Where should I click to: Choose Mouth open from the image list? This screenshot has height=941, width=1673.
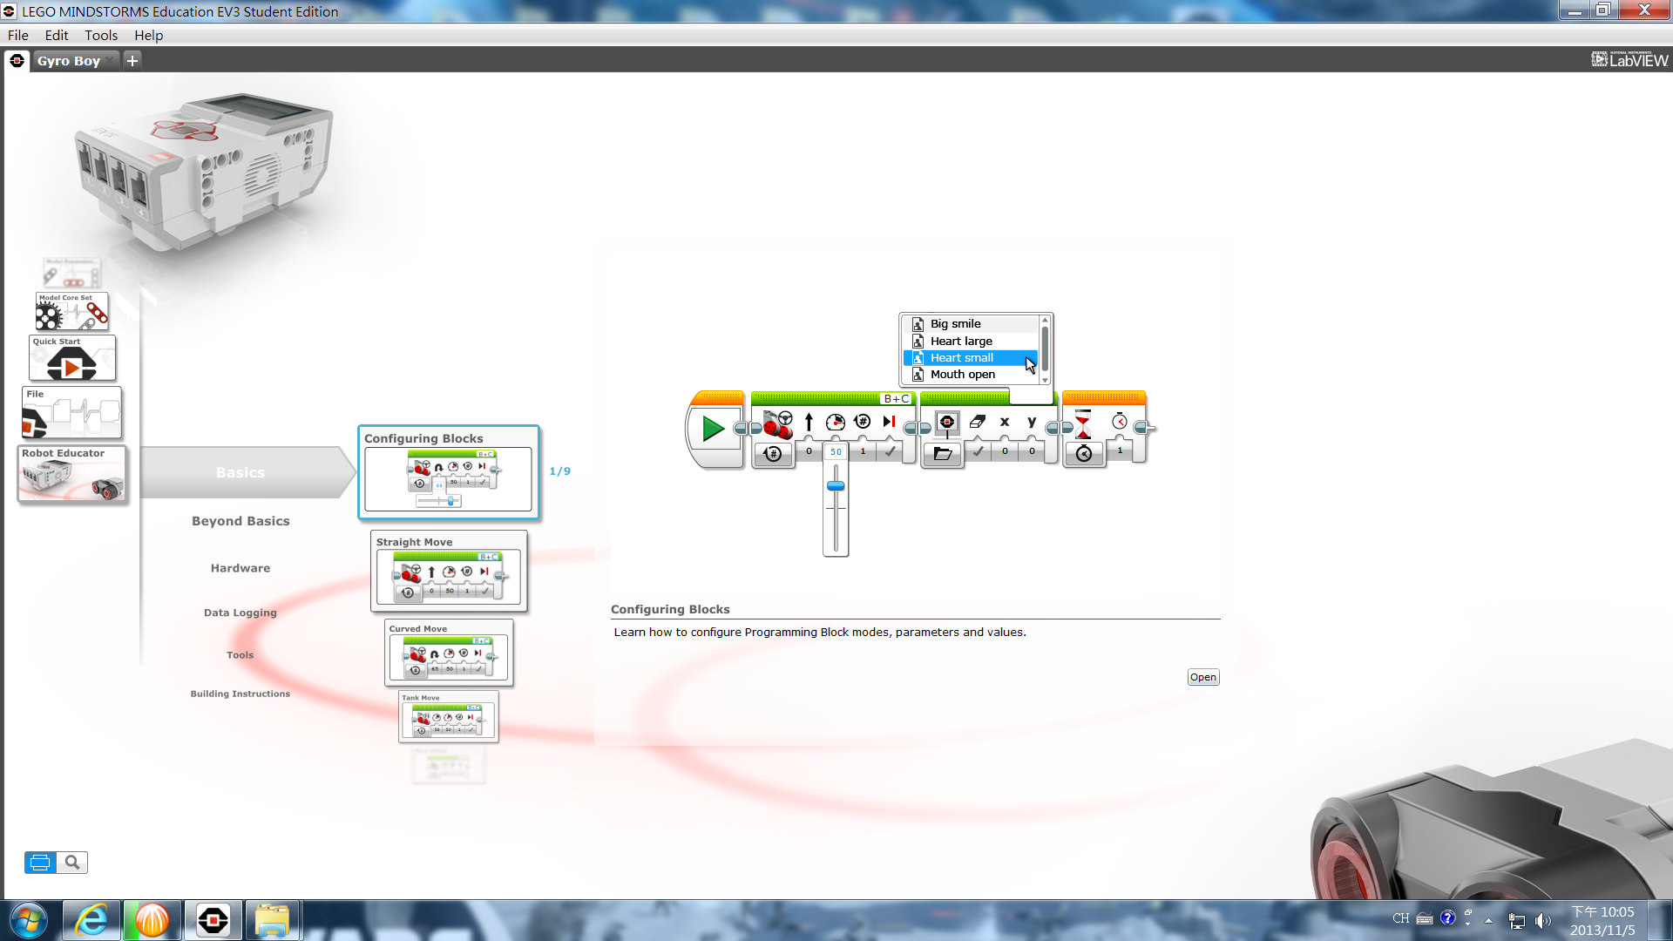click(971, 375)
